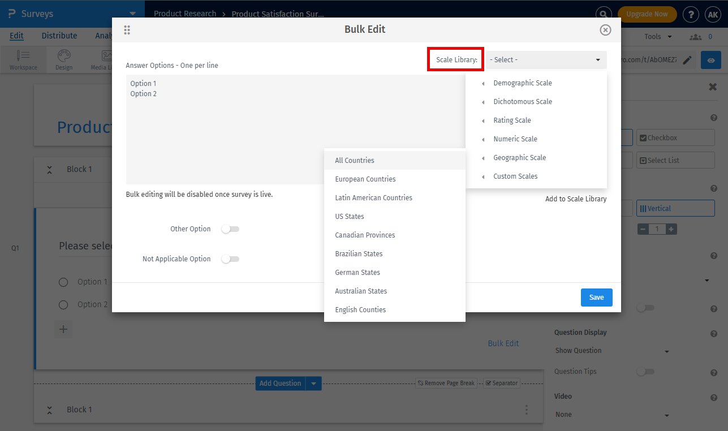728x431 pixels.
Task: Open the Video None dropdown
Action: click(612, 415)
